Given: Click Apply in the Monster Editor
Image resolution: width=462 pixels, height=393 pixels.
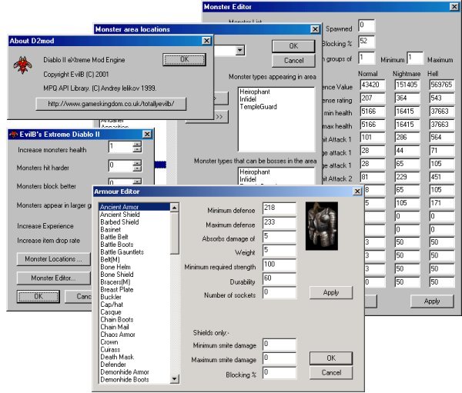Looking at the screenshot, I should click(432, 301).
